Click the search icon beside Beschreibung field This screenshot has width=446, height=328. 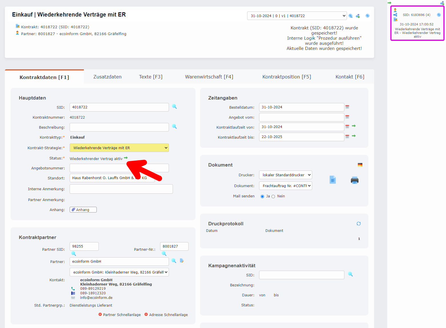pos(174,127)
